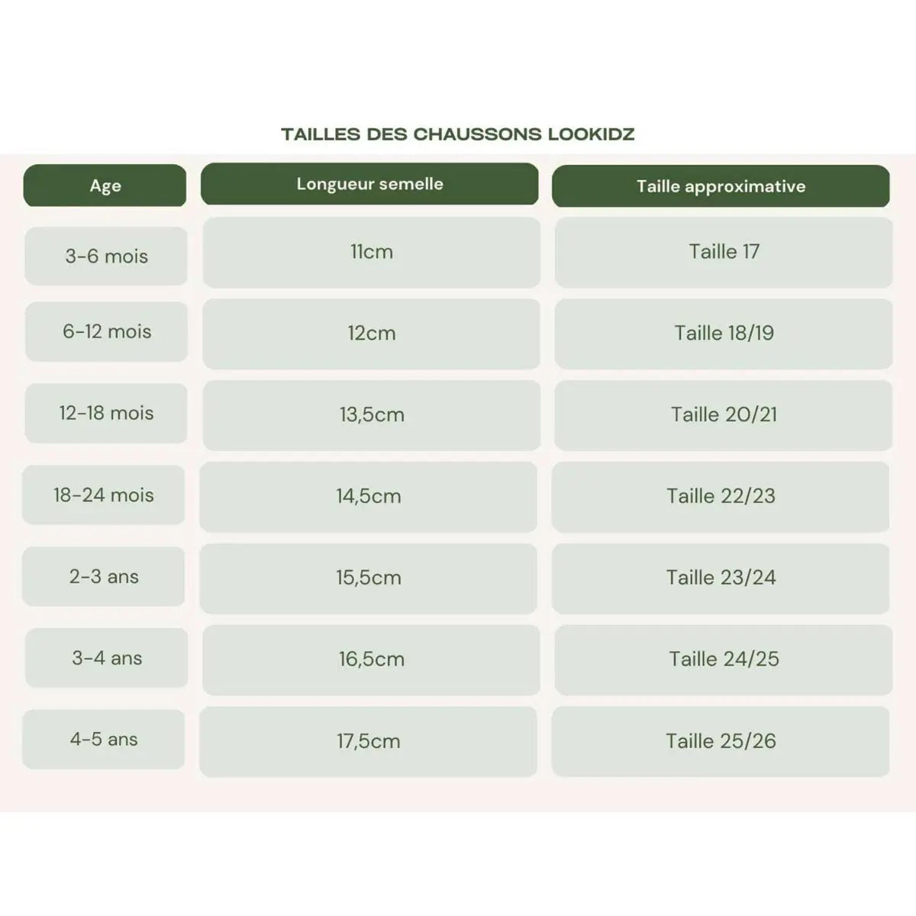Click the Age column header
Viewport: 916px width, 916px height.
[105, 185]
